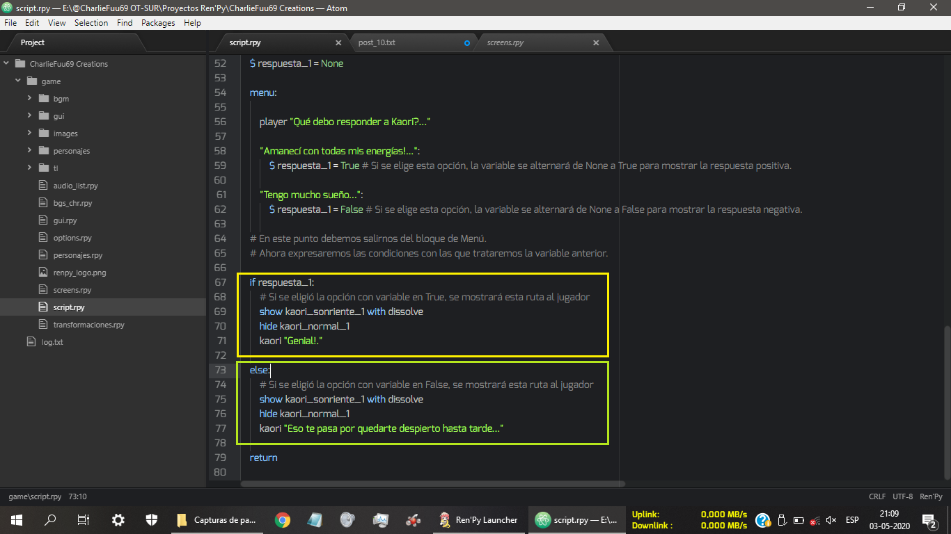Expand the bgm folder
Screen dimensions: 951x534
pyautogui.click(x=30, y=99)
